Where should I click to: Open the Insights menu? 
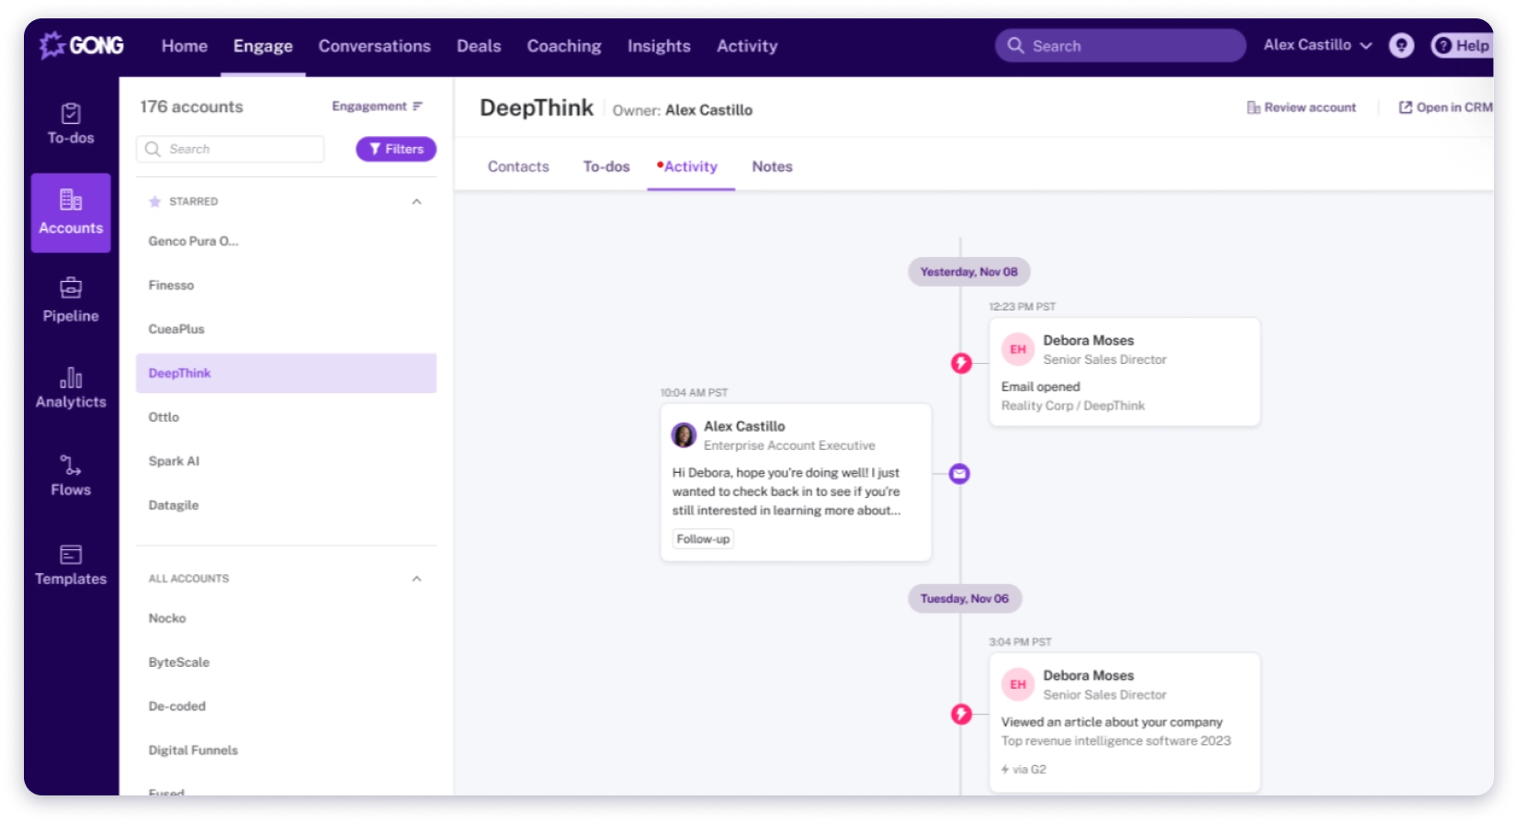coord(659,46)
